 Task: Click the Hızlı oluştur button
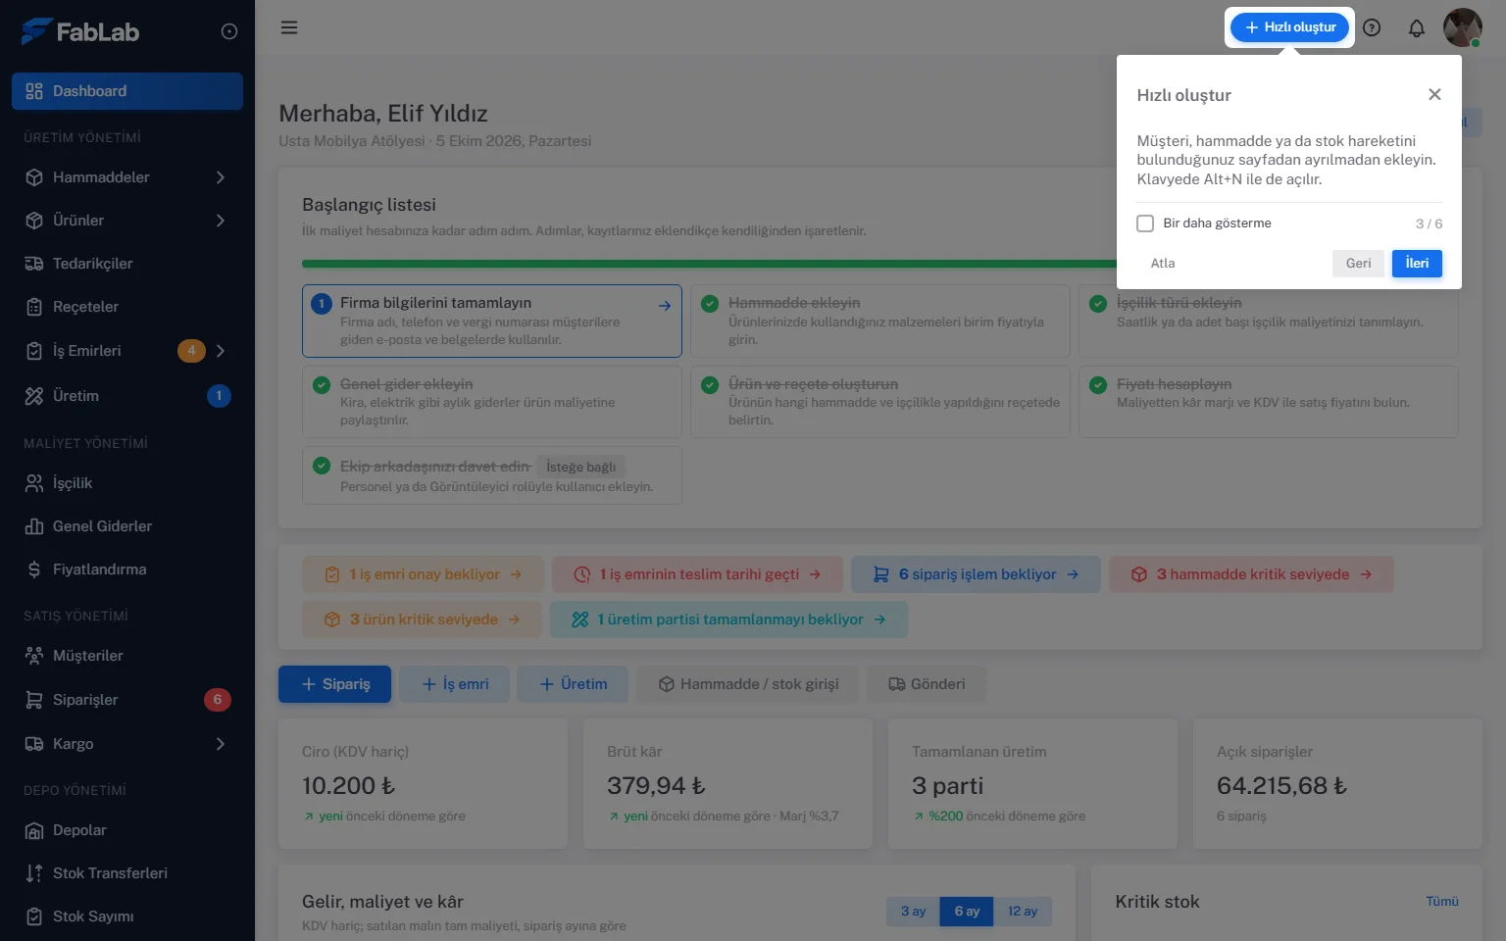click(x=1289, y=27)
